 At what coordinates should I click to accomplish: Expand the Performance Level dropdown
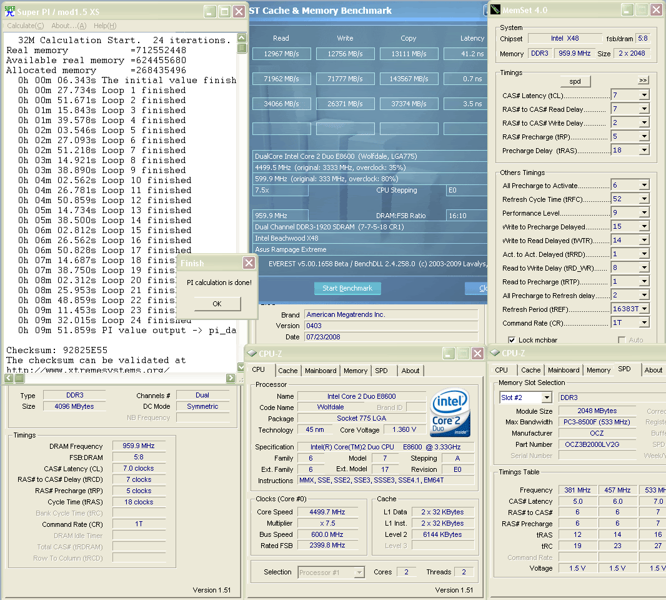644,212
